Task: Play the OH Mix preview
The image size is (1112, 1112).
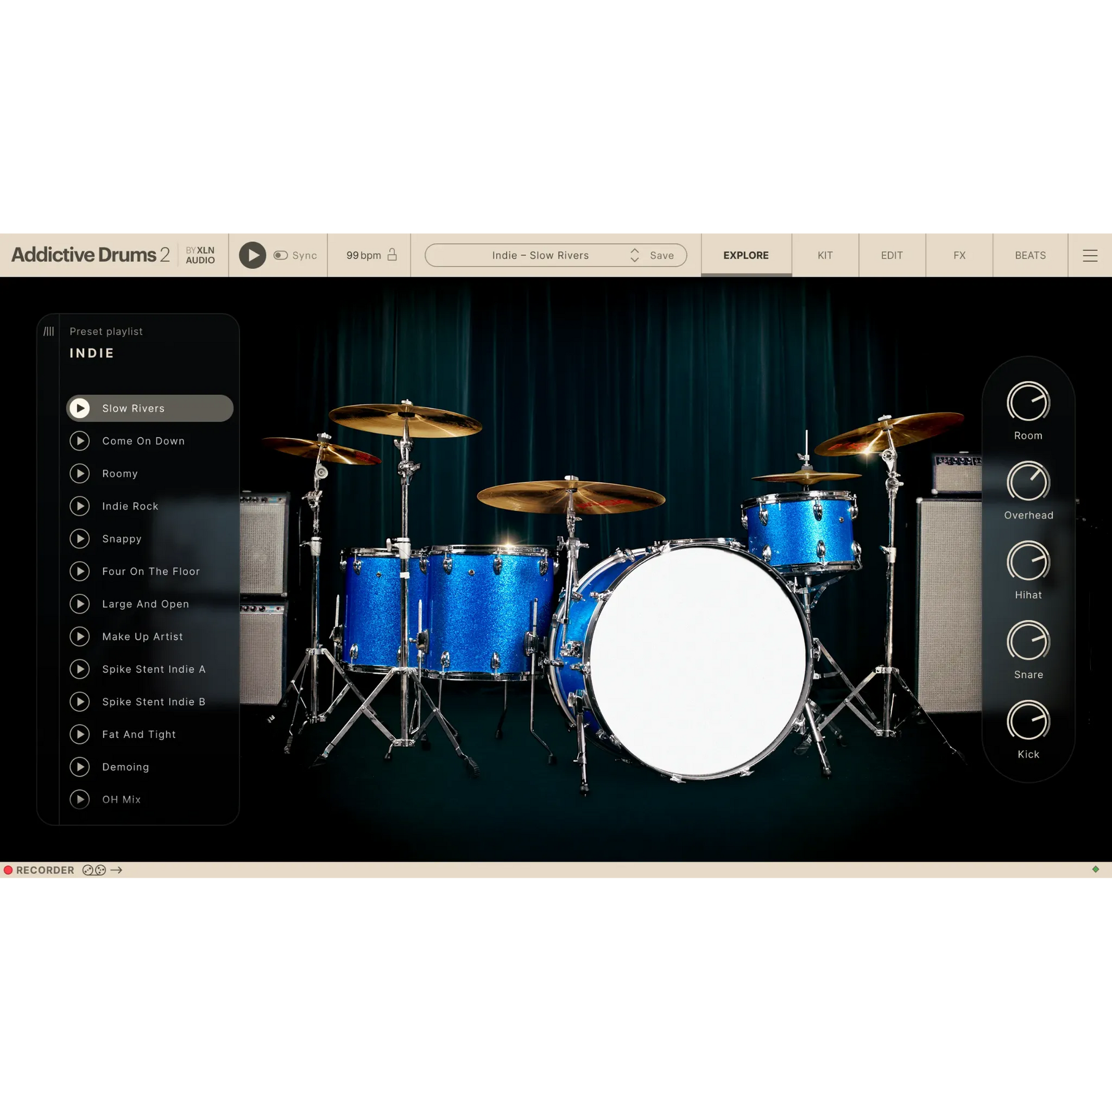Action: tap(80, 799)
